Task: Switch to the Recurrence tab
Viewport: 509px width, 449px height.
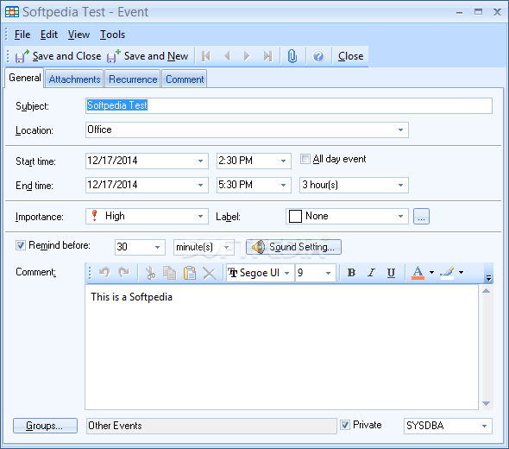Action: coord(133,79)
